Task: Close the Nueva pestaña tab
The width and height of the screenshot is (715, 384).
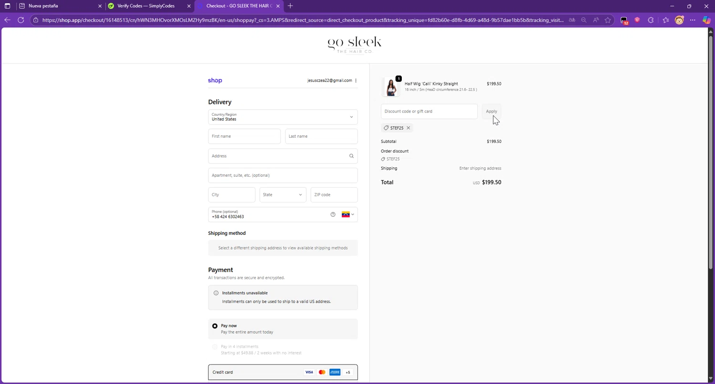Action: point(100,6)
